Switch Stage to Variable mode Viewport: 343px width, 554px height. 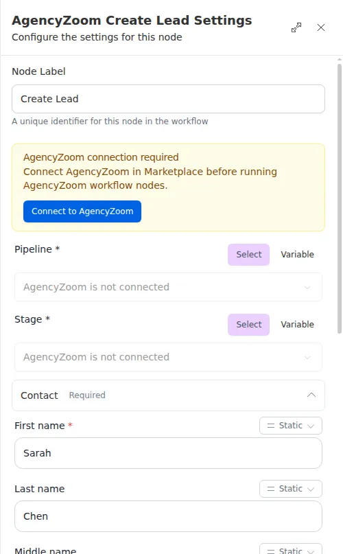pyautogui.click(x=297, y=324)
